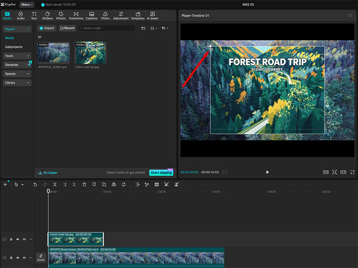Expand the Yours section
This screenshot has height=268, width=358.
[x=17, y=56]
